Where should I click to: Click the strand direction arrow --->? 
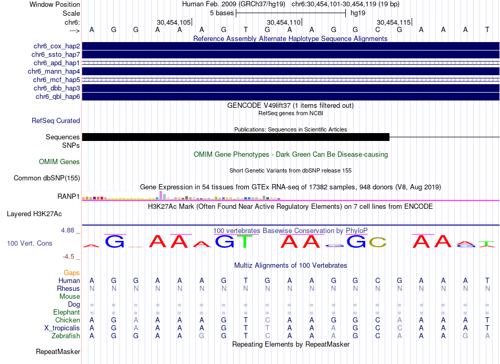pyautogui.click(x=74, y=31)
